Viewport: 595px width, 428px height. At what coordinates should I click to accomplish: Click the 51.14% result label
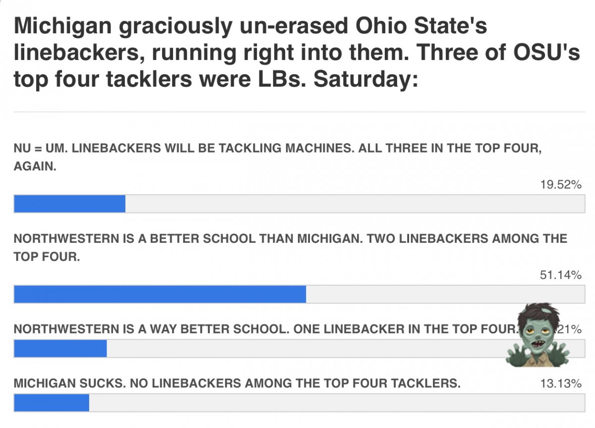[x=560, y=275]
